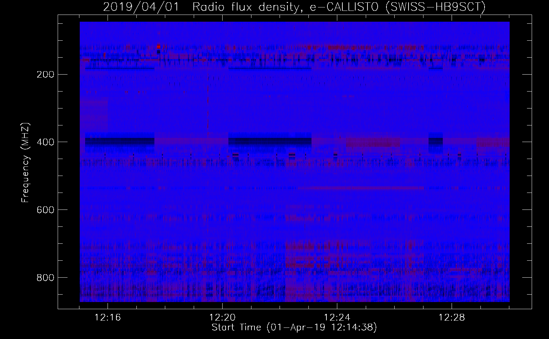Click the 'Start Time (01-Apr-19 12:14:38)' axis label
The image size is (549, 339).
pyautogui.click(x=294, y=327)
